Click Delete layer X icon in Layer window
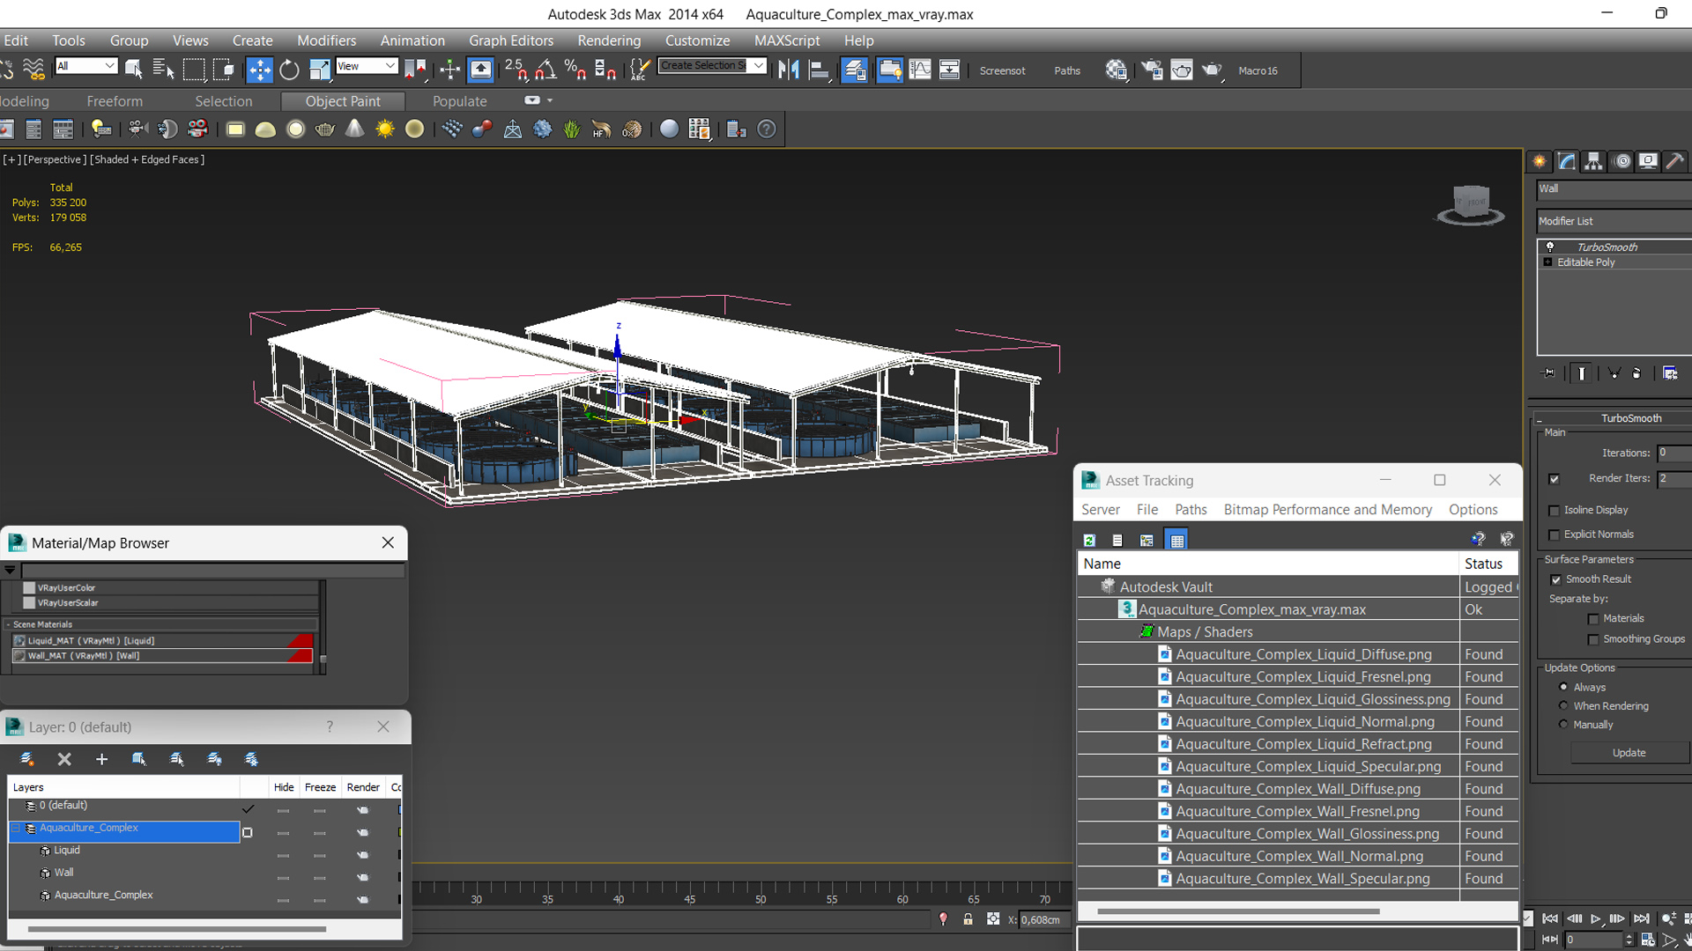The height and width of the screenshot is (951, 1692). tap(64, 759)
